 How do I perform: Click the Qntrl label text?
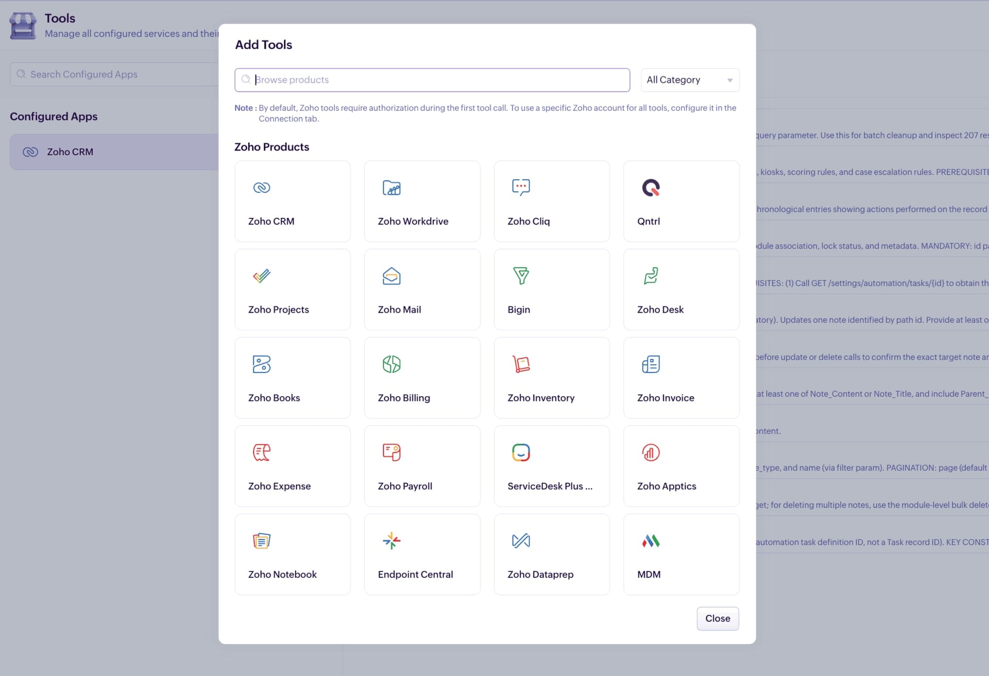click(649, 221)
